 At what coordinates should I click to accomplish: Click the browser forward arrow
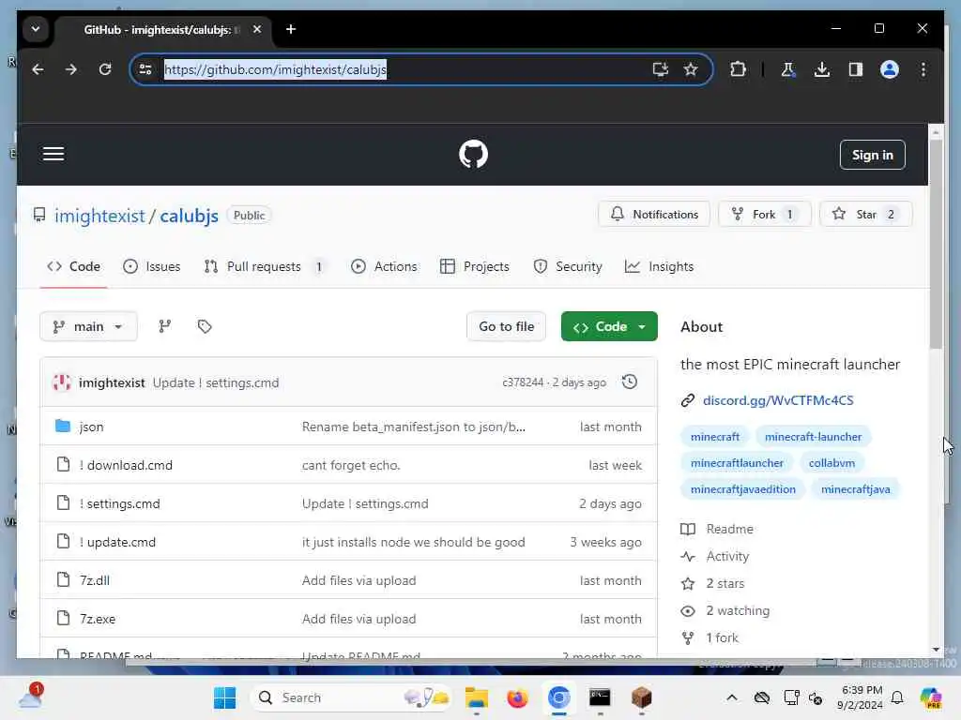tap(71, 69)
